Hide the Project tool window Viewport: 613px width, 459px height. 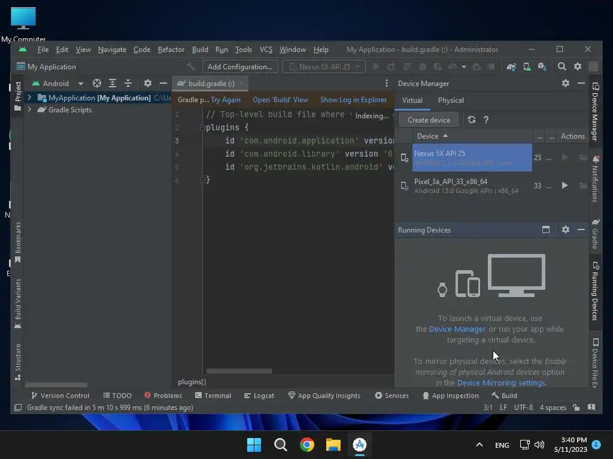click(163, 83)
